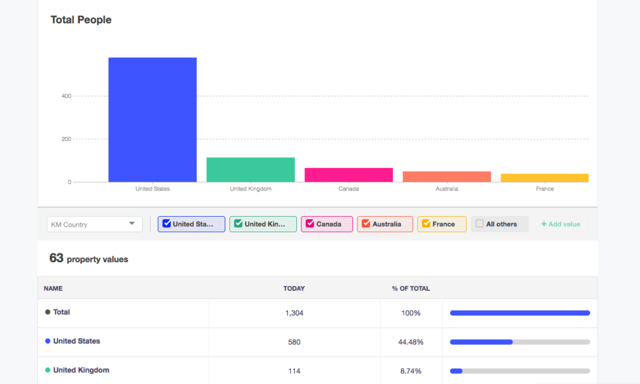Click the pink checkmark icon in Canada chip
This screenshot has width=640, height=384.
(310, 224)
